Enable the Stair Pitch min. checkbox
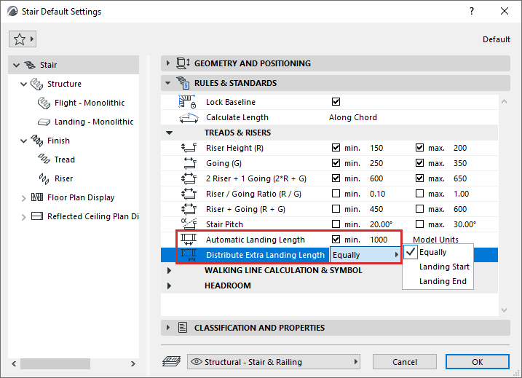The height and width of the screenshot is (378, 522). pos(336,224)
